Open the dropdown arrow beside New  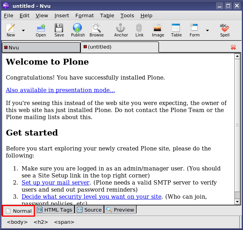click(x=23, y=31)
